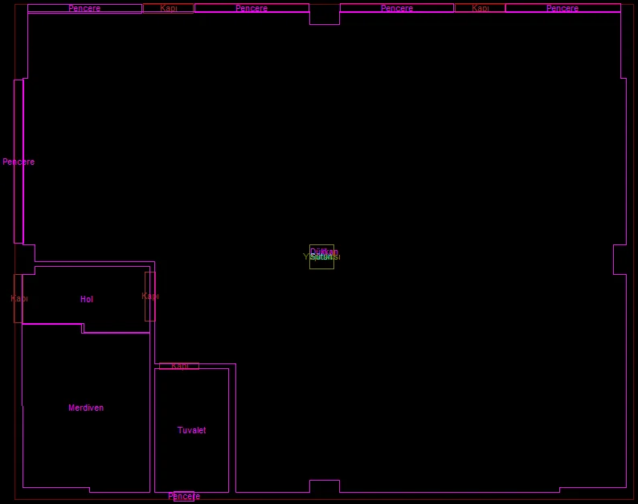The image size is (638, 504).
Task: Click the column notch on the left wall above Hol
Action: (25, 258)
